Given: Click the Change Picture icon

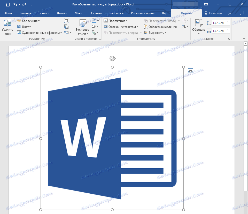Looking at the screenshot, I should click(x=66, y=27).
